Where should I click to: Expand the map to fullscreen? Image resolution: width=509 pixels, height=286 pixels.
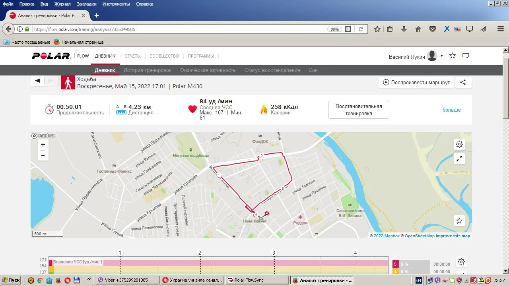tap(459, 159)
